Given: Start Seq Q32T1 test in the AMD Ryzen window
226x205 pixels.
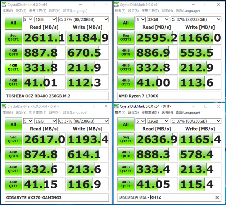Looking at the screenshot, I should click(x=126, y=38).
